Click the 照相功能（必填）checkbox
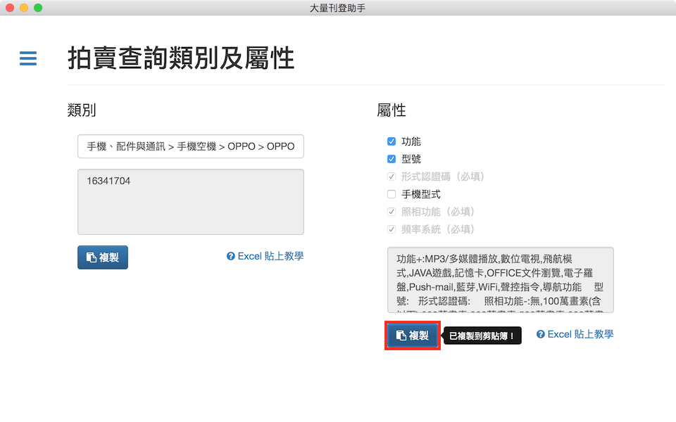 [x=392, y=212]
